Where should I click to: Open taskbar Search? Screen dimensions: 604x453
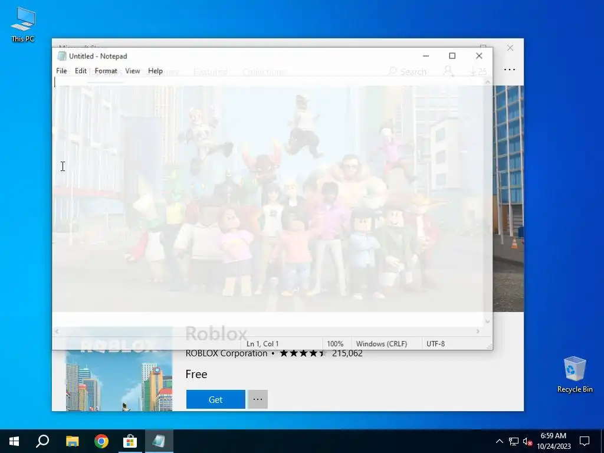pos(42,441)
